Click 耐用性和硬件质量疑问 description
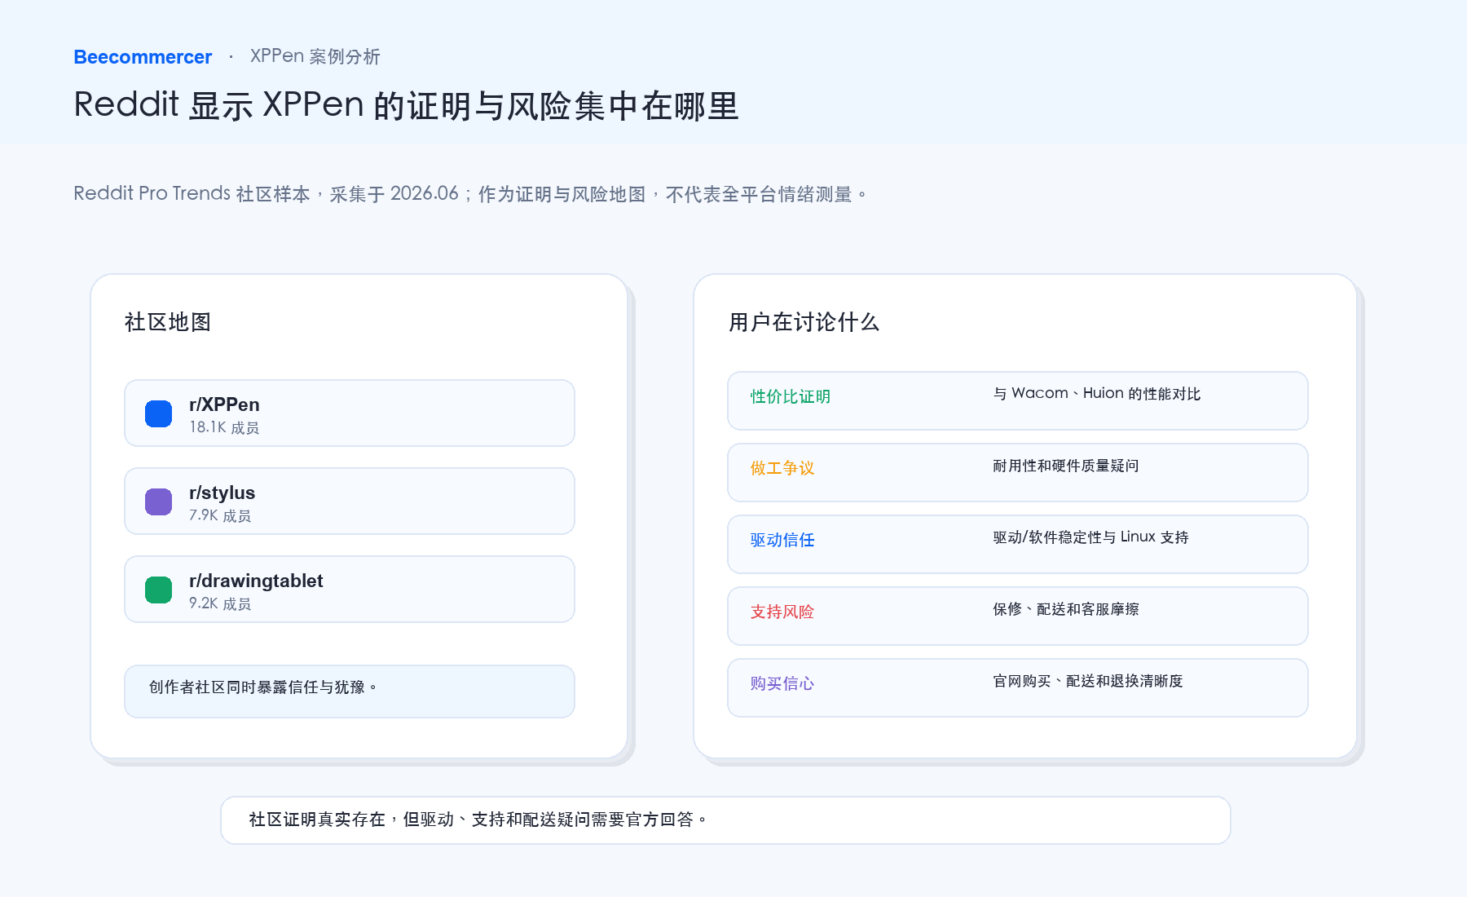1467x897 pixels. pos(1066,466)
